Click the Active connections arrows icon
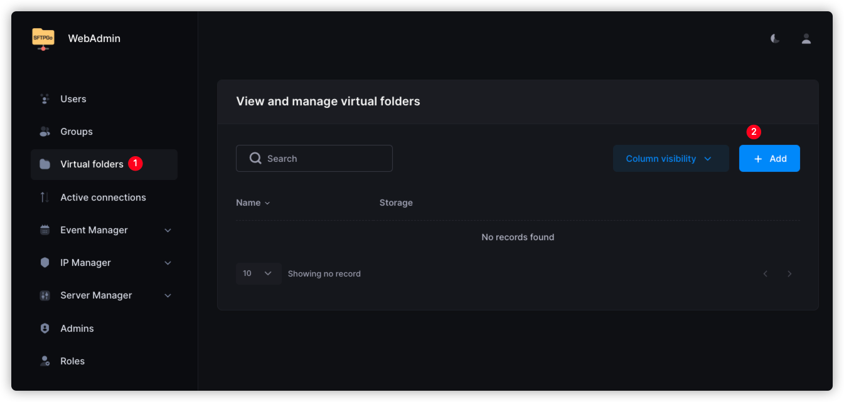 45,198
